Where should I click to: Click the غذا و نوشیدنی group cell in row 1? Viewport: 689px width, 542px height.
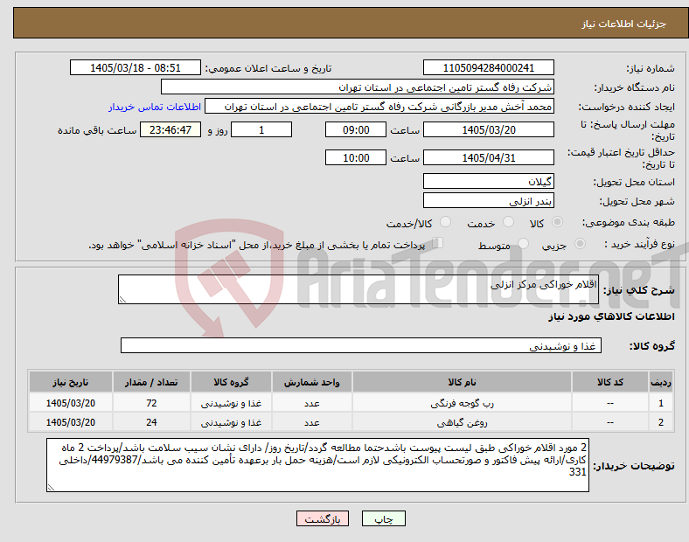pyautogui.click(x=231, y=403)
